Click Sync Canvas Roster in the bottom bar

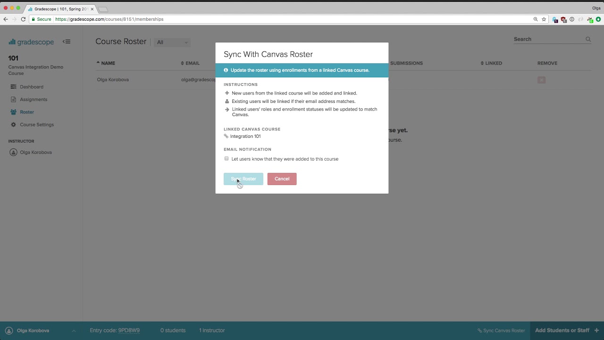(x=501, y=331)
